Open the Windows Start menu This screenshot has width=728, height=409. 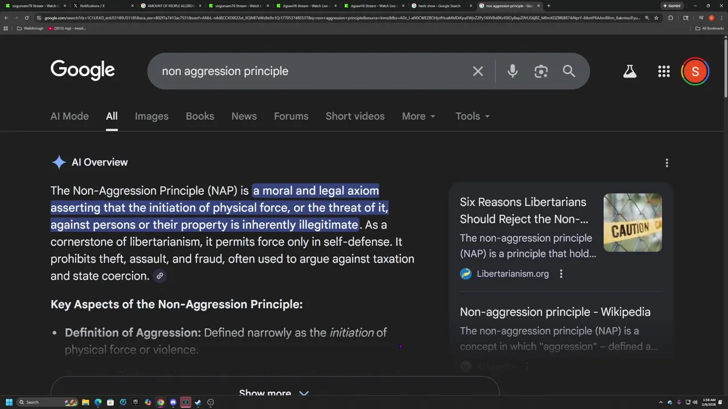click(9, 402)
